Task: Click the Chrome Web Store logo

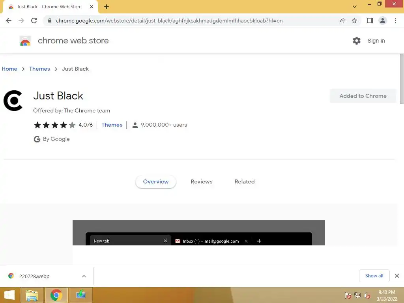Action: coord(25,41)
